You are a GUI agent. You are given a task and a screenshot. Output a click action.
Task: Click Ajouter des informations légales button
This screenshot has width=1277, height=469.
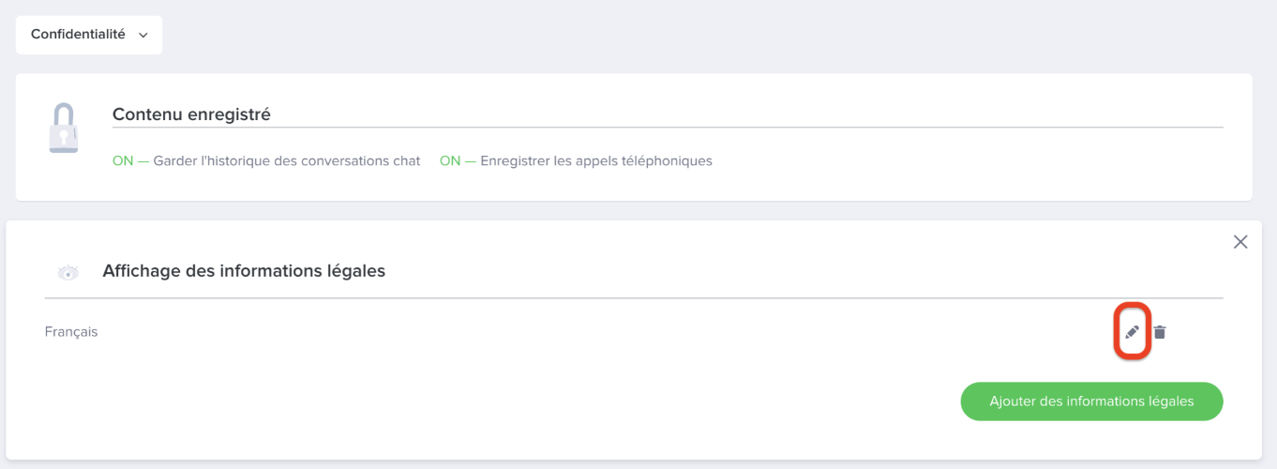1091,401
